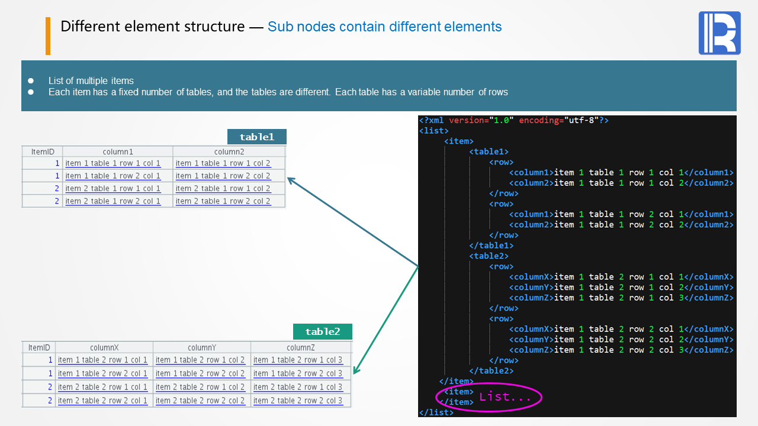Click the orange vertical bar beside the title

tap(48, 36)
